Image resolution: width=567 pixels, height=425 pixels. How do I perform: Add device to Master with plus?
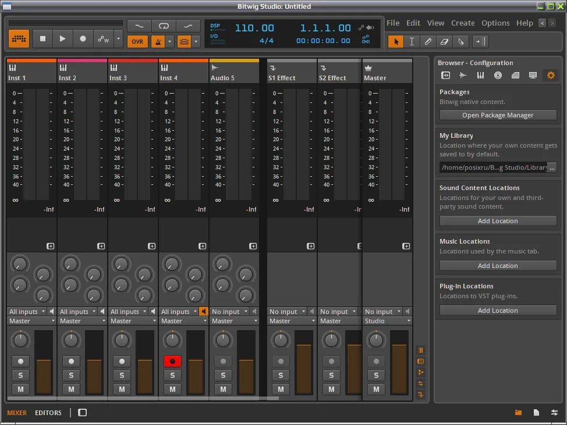(x=406, y=246)
